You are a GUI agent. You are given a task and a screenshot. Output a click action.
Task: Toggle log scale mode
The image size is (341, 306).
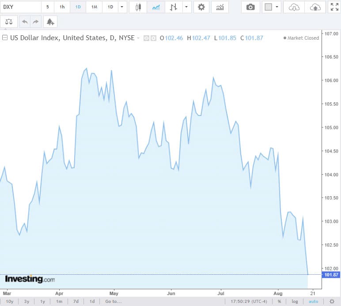[x=295, y=302]
